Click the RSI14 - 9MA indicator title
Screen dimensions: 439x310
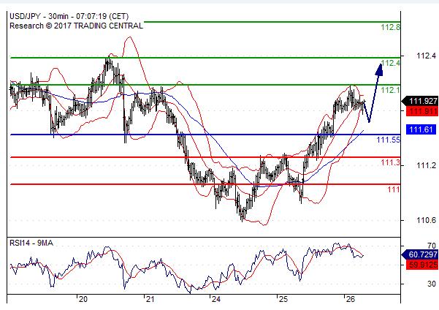[31, 243]
